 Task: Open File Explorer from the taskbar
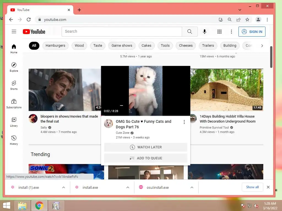point(22,206)
